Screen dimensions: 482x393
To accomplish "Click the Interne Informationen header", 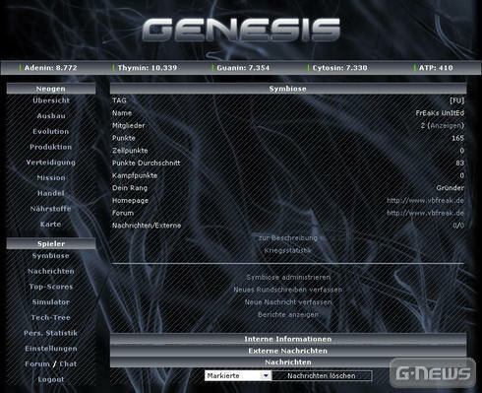I will 288,339.
